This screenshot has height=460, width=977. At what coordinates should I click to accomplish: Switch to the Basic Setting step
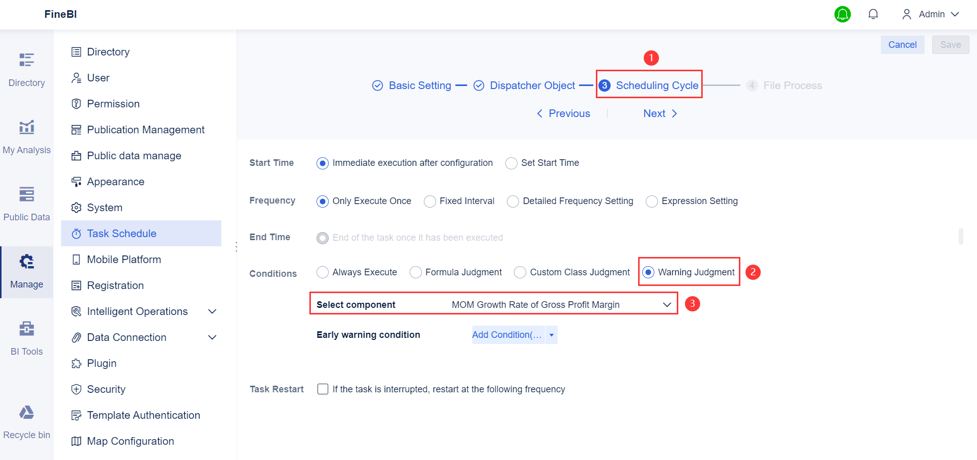click(419, 85)
